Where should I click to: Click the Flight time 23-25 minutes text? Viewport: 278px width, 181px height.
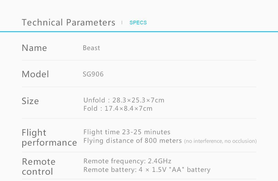[127, 132]
